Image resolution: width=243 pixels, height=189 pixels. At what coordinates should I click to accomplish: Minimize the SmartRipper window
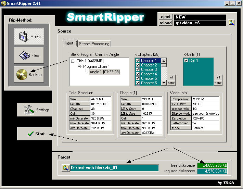point(227,3)
